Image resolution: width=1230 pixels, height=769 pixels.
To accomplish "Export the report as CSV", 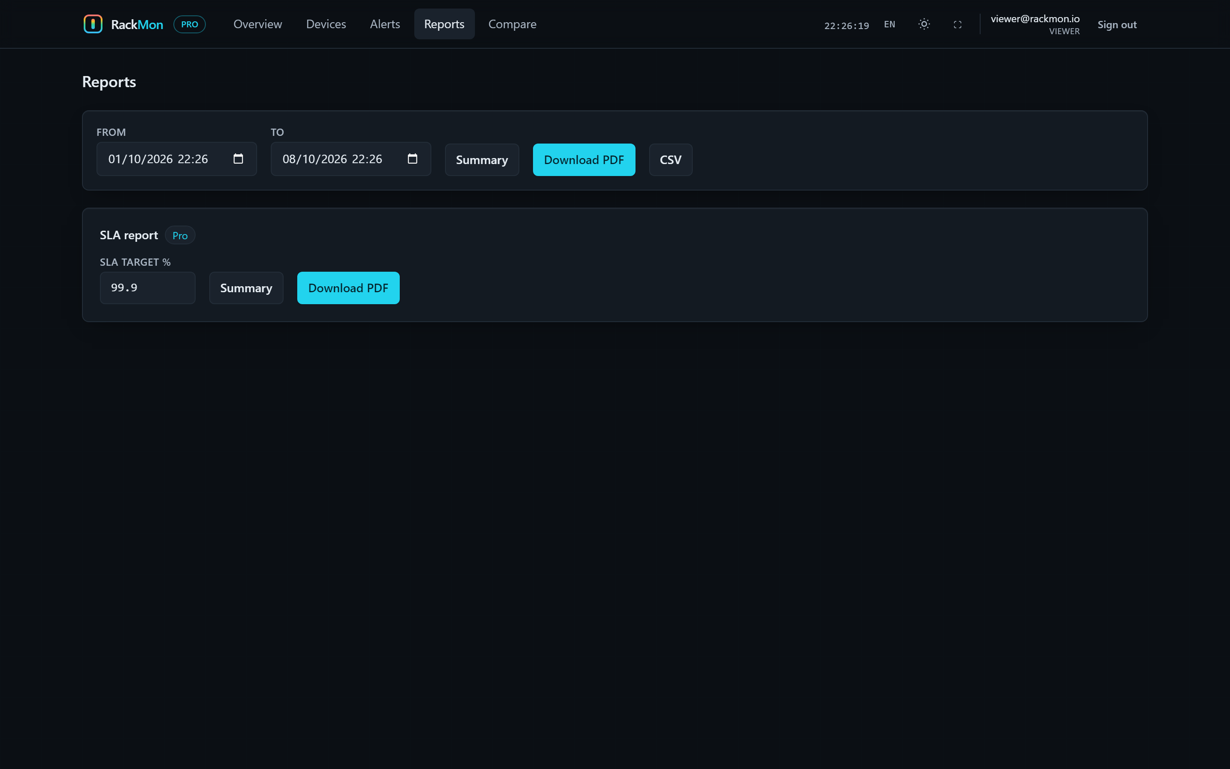I will [671, 160].
